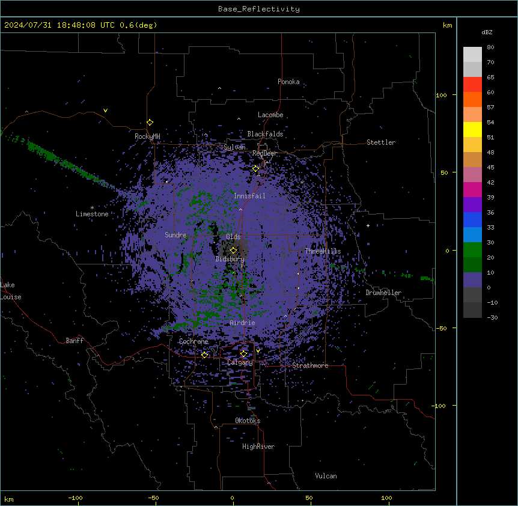The width and height of the screenshot is (518, 506).
Task: Click the RedDeer city label
Action: coord(264,153)
